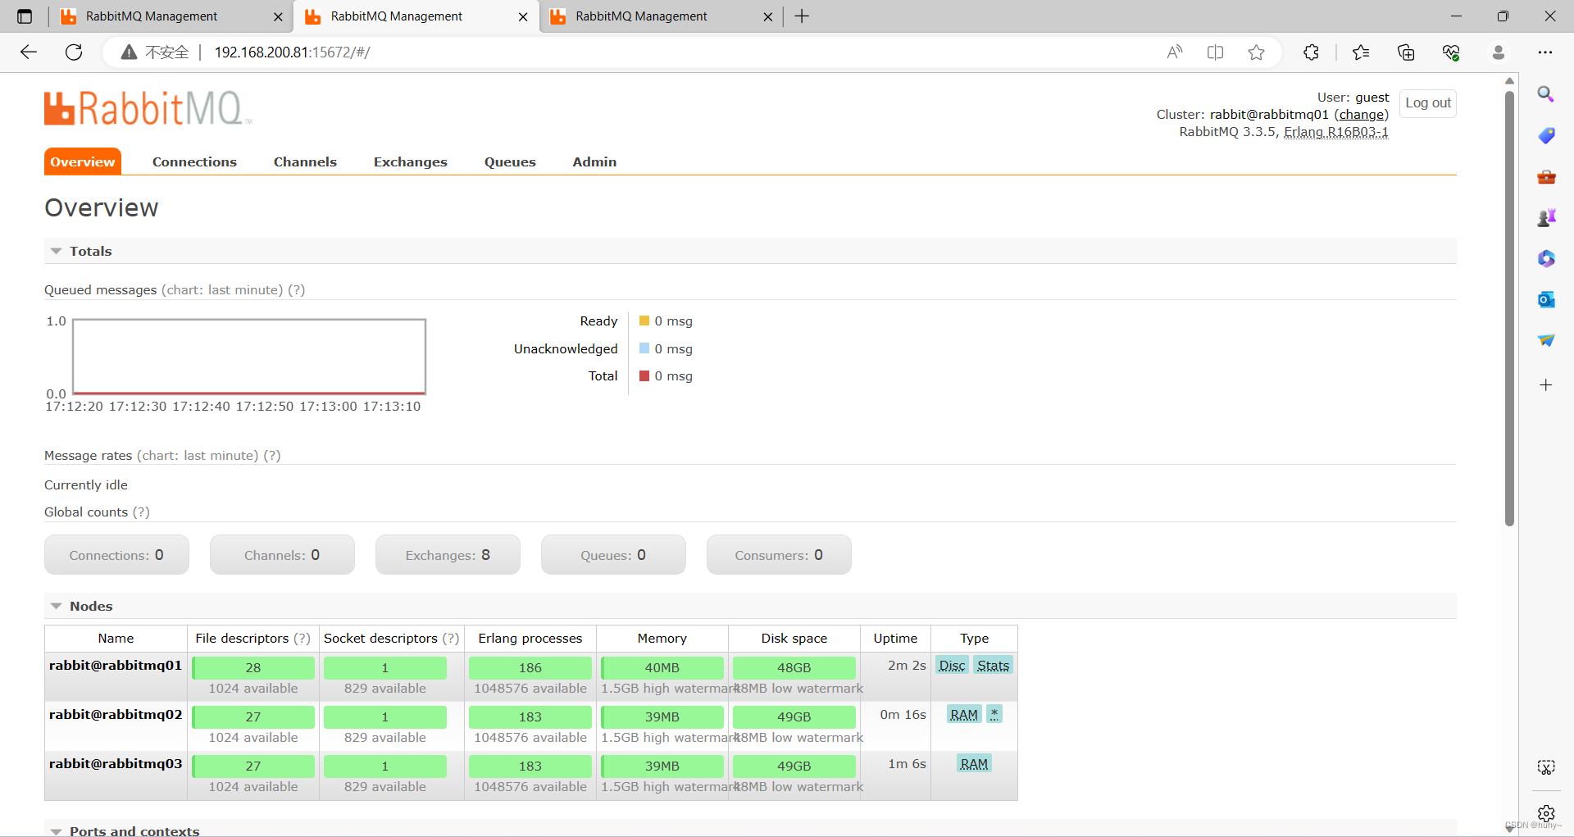Viewport: 1574px width, 837px height.
Task: Click the Log out button
Action: tap(1428, 103)
